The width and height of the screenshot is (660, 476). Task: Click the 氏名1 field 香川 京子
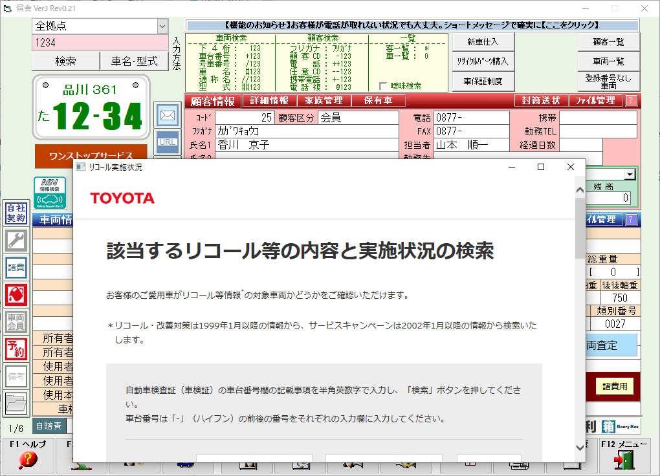(307, 145)
